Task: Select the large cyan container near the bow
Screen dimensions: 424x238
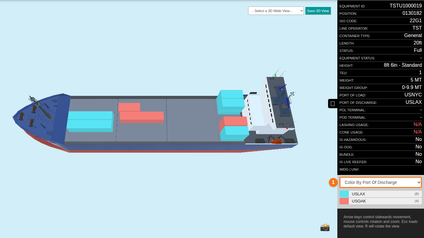Action: [90, 121]
